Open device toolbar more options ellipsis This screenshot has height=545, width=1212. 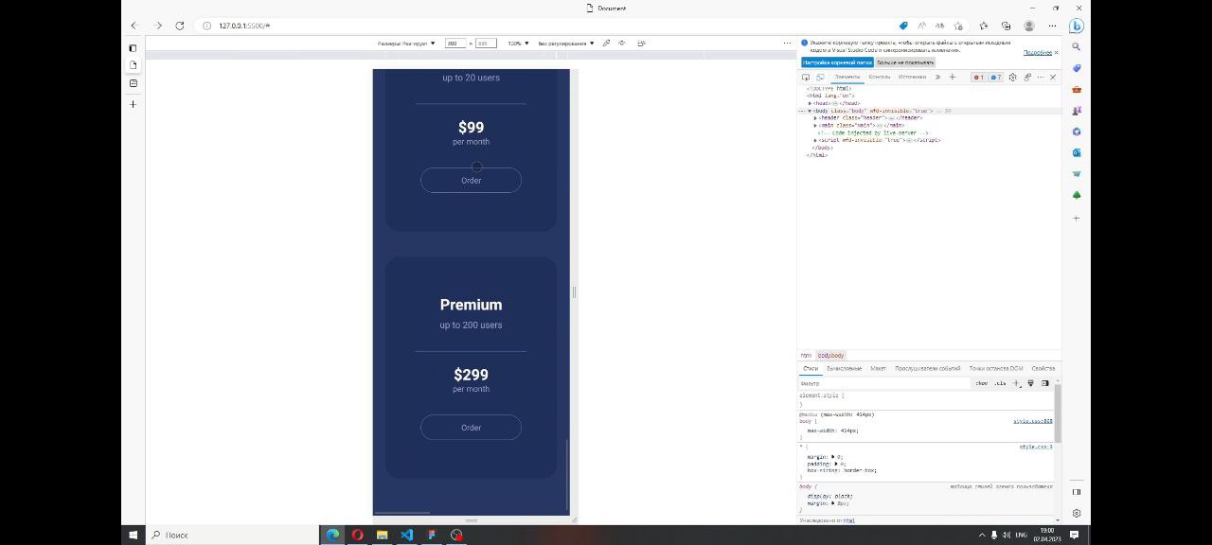(x=787, y=44)
